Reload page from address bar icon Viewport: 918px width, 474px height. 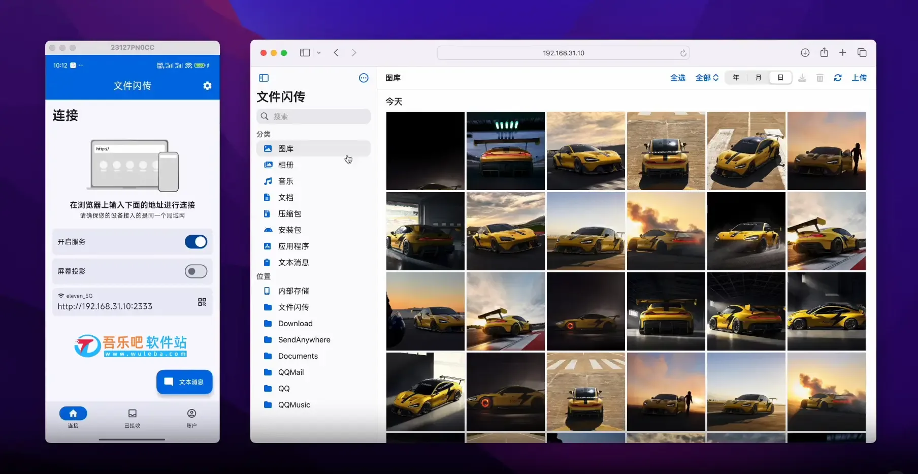pyautogui.click(x=683, y=53)
